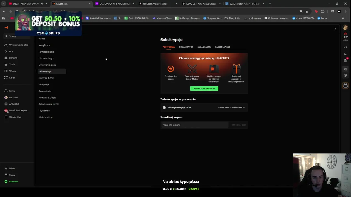Viewport: 351px width, 197px height.
Task: Click the green Rozszerz expand option
Action: 11,182
